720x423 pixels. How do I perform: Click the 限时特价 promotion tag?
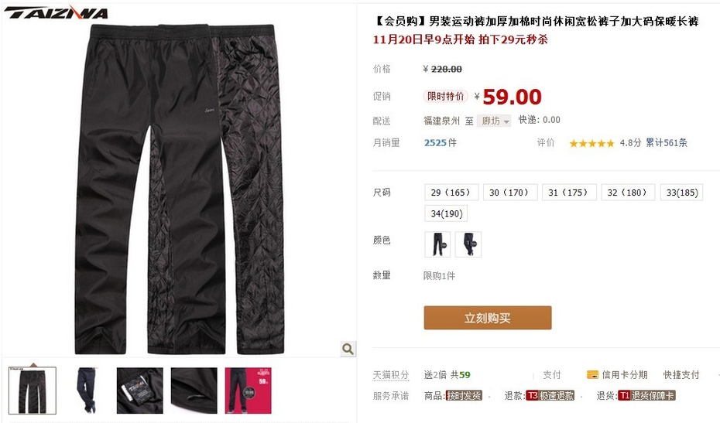coord(445,96)
